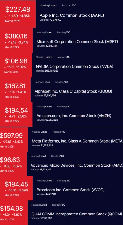Click the down arrow beside Broadcom's -10.51 change
Screen dimensions: 123x225
pyautogui.click(x=6, y=191)
